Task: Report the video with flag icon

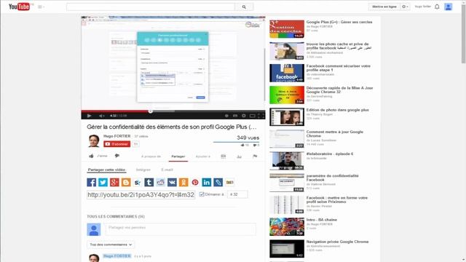Action: 255,156
